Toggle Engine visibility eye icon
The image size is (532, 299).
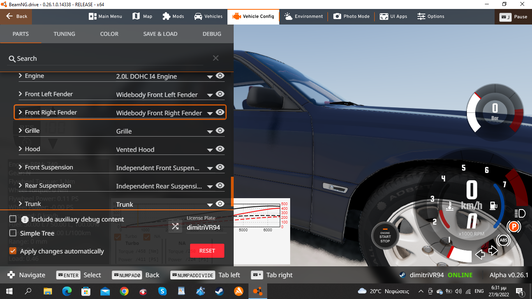220,76
